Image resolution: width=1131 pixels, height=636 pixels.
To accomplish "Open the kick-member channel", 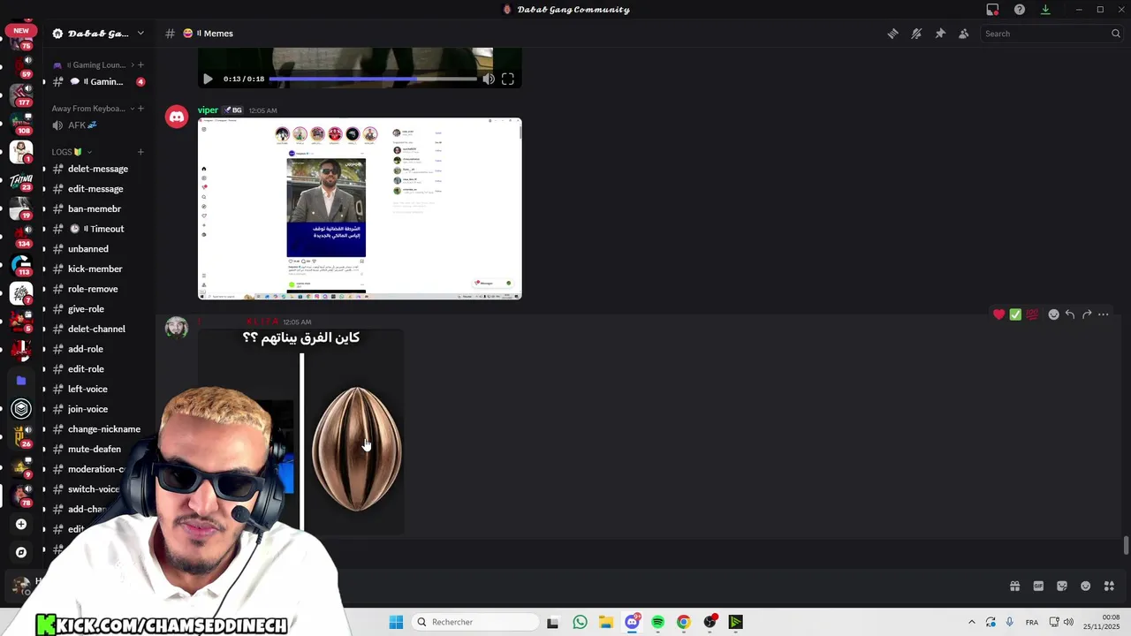I will pos(97,269).
